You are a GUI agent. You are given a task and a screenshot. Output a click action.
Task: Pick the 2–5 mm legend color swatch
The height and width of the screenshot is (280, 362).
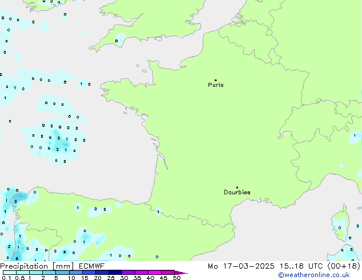click(49, 273)
